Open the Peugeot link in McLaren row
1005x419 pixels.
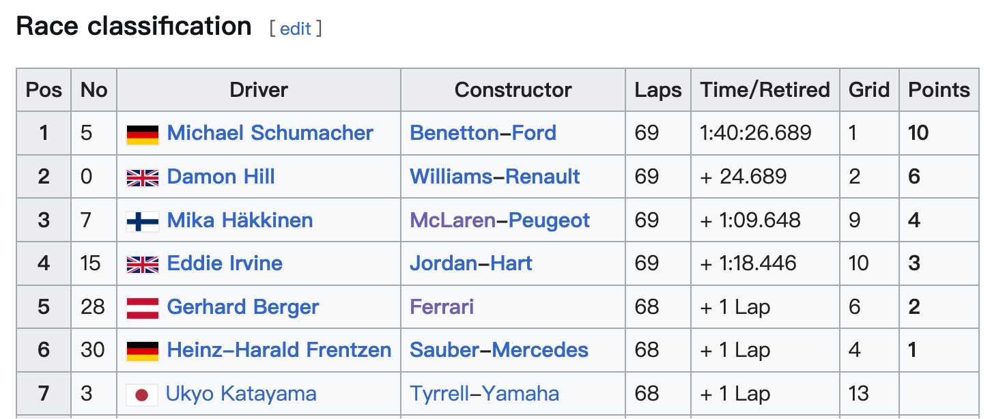(550, 220)
